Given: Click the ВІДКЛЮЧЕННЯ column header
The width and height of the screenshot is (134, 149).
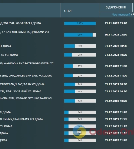Looking at the screenshot, I should click(116, 7).
